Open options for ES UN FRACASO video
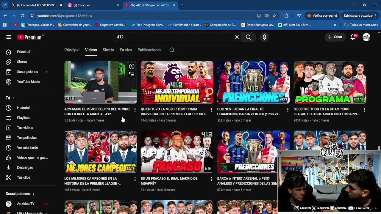Screen dimensions: 381x214 (x=211, y=179)
